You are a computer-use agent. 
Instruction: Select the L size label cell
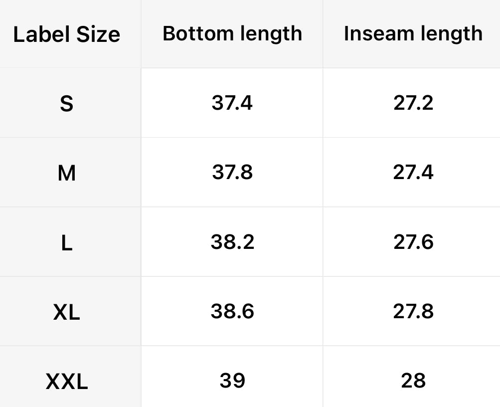coord(66,242)
